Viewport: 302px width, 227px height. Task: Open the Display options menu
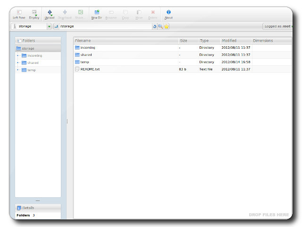tap(34, 14)
